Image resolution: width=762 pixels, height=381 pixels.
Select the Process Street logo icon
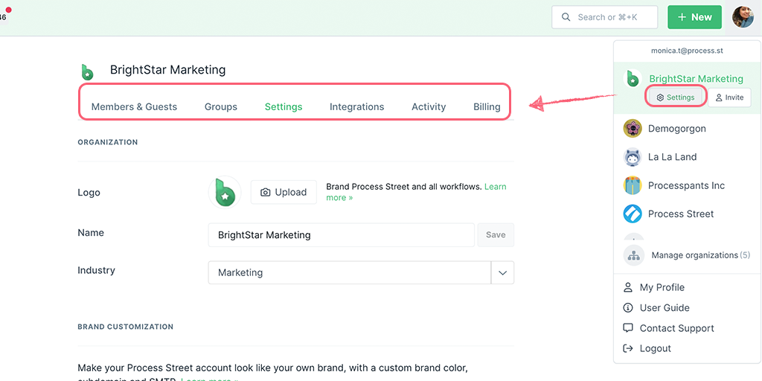[633, 214]
